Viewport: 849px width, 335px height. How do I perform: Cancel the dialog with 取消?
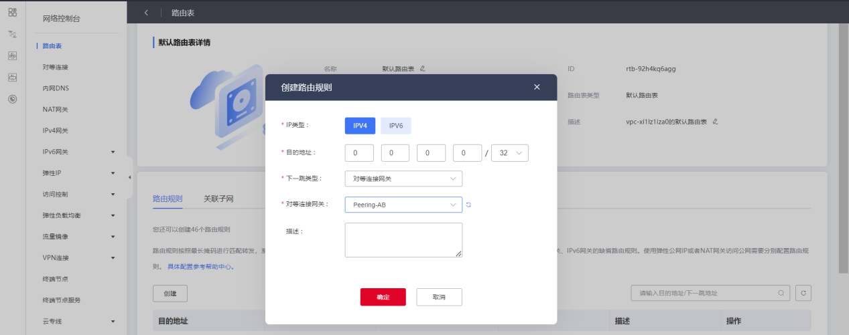pyautogui.click(x=439, y=297)
